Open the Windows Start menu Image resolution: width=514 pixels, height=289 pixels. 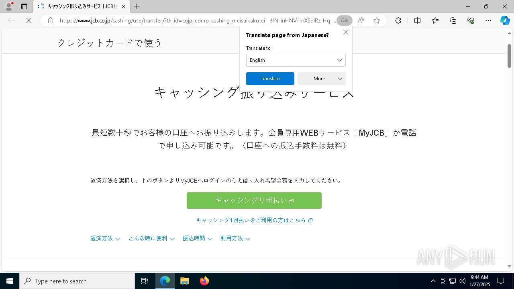[10, 281]
